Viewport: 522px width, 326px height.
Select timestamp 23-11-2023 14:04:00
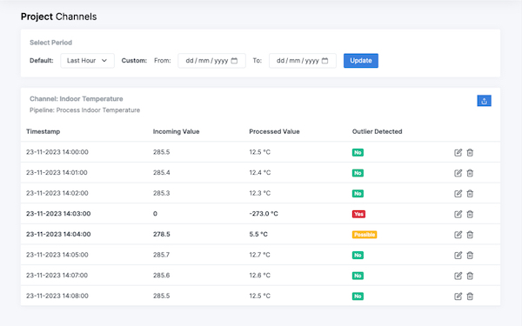[x=58, y=234]
